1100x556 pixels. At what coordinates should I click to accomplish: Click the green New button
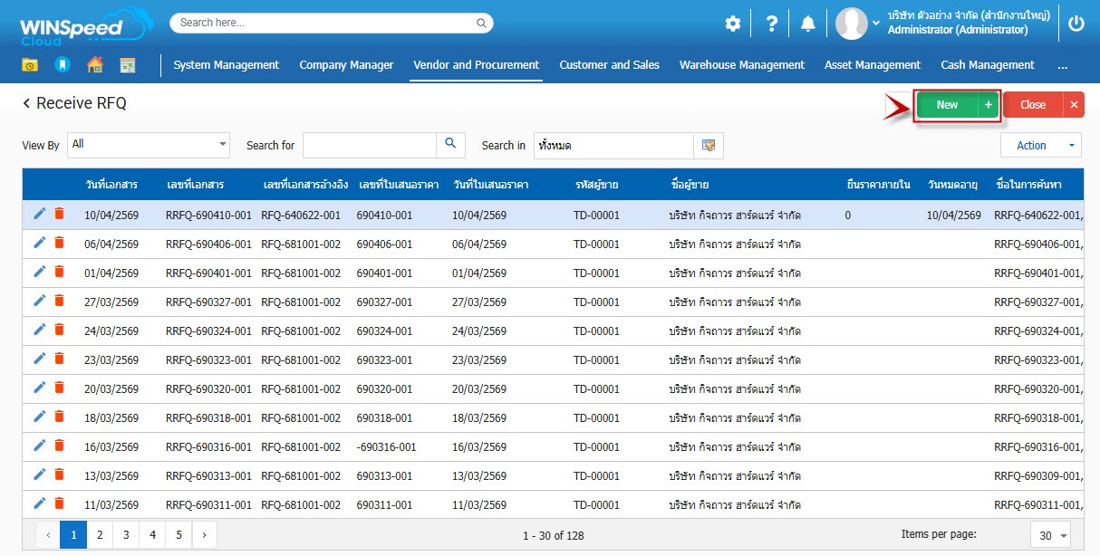(x=947, y=105)
